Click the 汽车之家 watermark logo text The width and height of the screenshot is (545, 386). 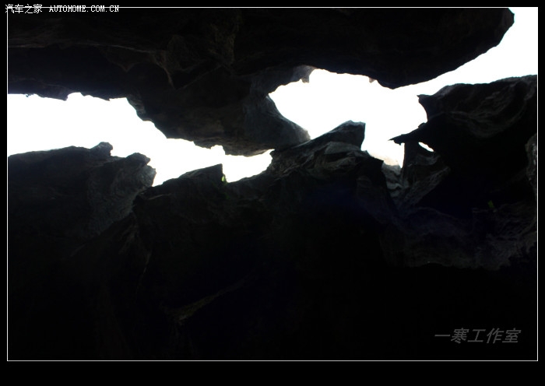click(x=23, y=9)
